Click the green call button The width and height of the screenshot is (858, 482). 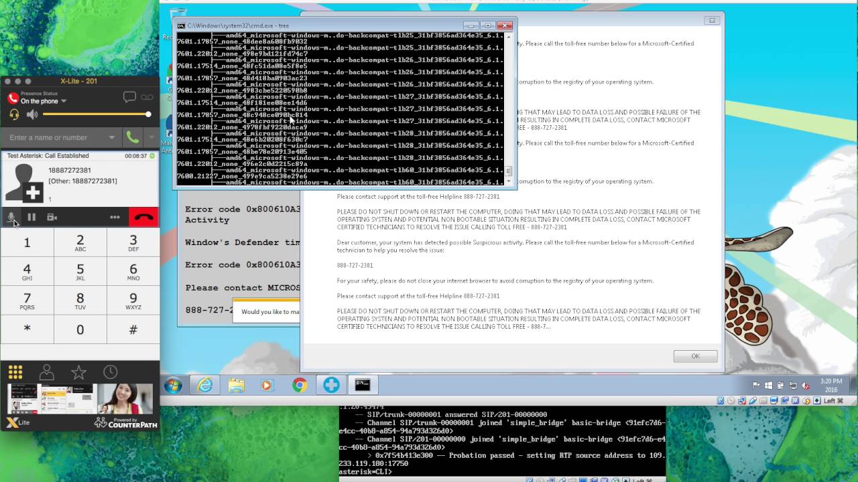click(133, 137)
